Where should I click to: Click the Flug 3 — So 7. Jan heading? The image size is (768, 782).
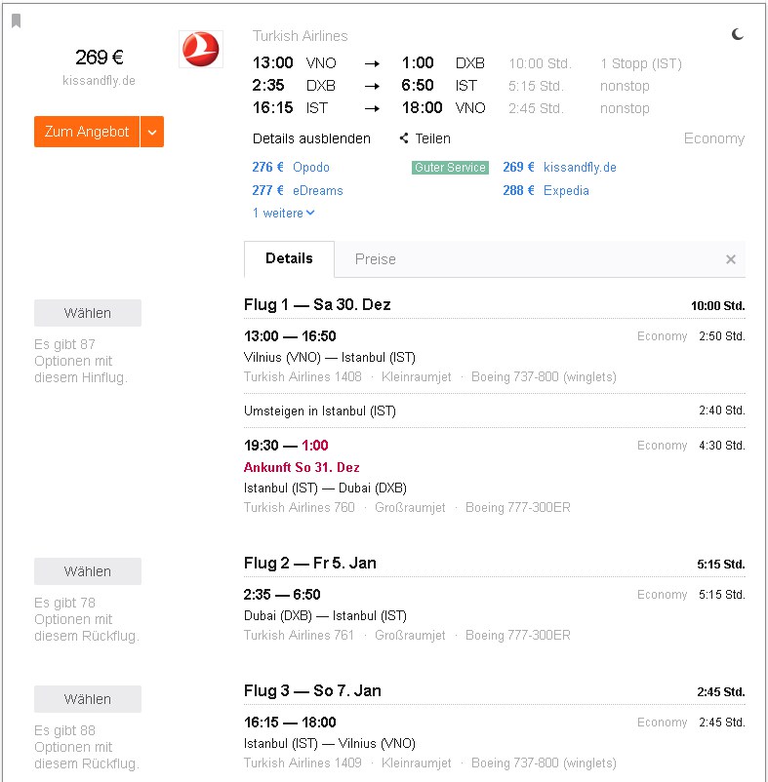tap(312, 690)
